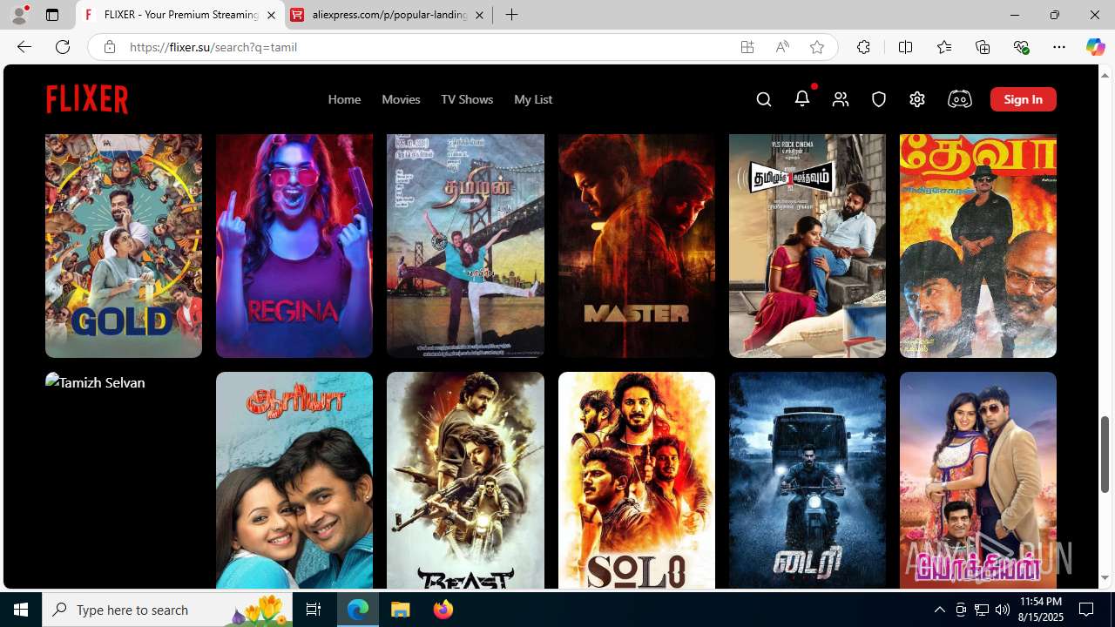The image size is (1115, 627).
Task: Open the users group icon
Action: (841, 99)
